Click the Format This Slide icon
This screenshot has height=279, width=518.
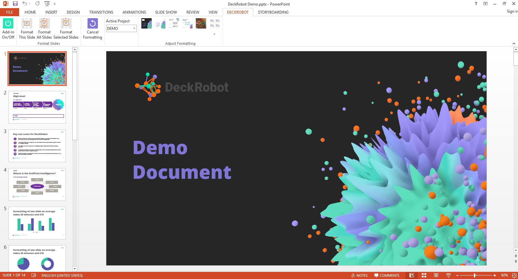(27, 24)
